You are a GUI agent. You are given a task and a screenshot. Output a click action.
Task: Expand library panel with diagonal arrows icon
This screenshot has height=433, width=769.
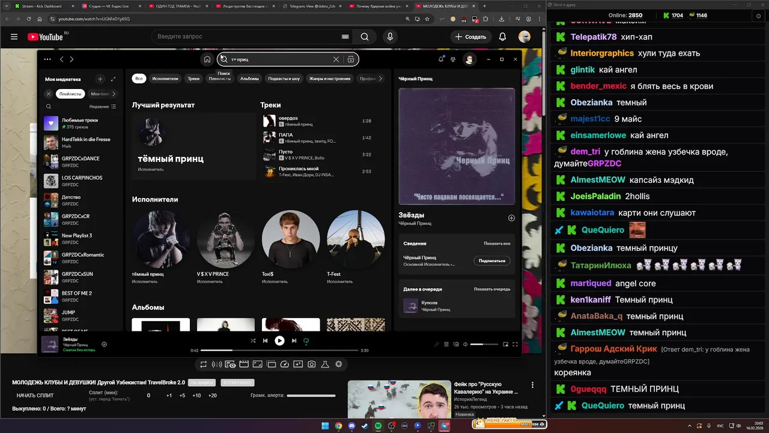point(113,79)
